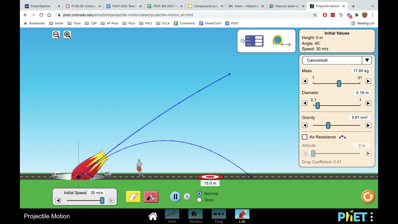Switch to PowerTeacher browser tab
Viewport: 398px width, 224px height.
pos(42,6)
